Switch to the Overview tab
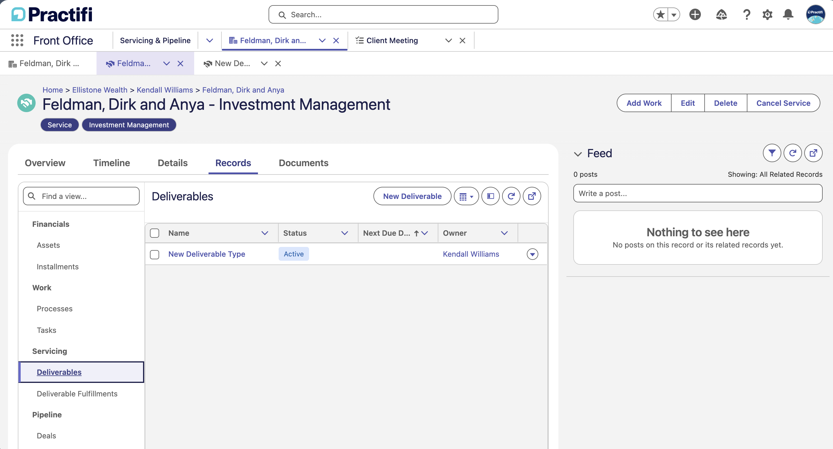 click(45, 163)
